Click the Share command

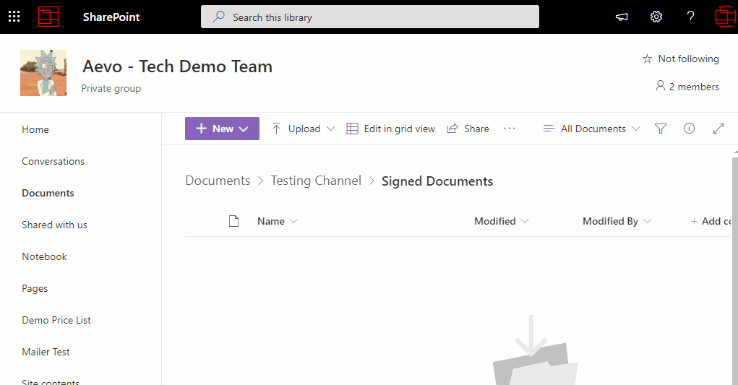(468, 129)
